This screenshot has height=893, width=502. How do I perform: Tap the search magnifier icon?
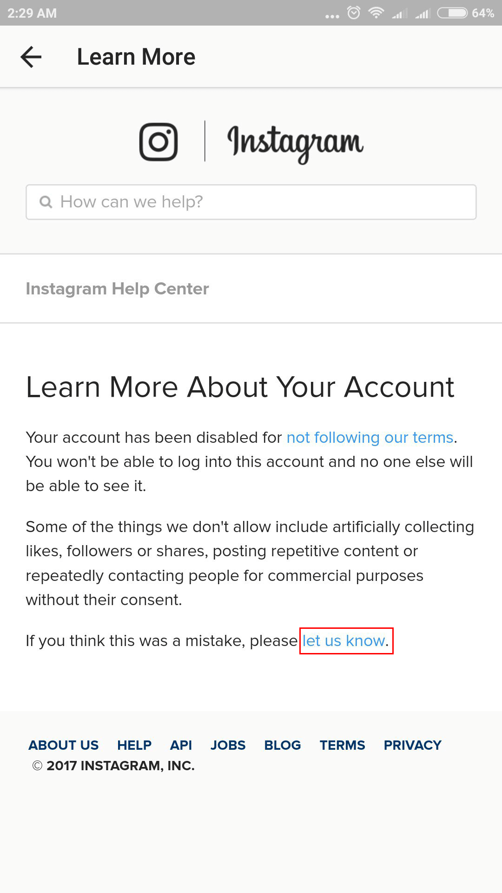click(46, 202)
